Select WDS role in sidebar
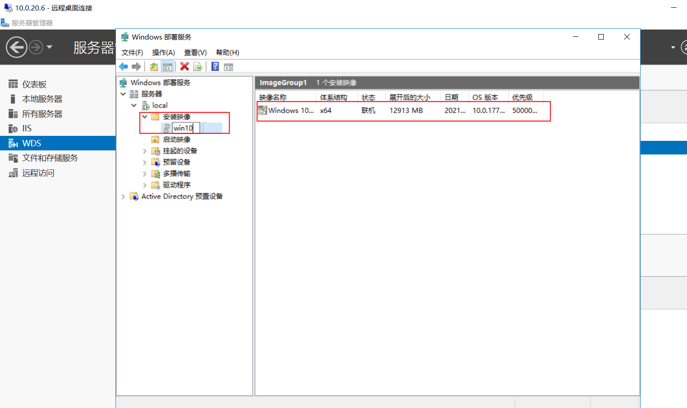Screen dimensions: 687x408 pyautogui.click(x=58, y=143)
